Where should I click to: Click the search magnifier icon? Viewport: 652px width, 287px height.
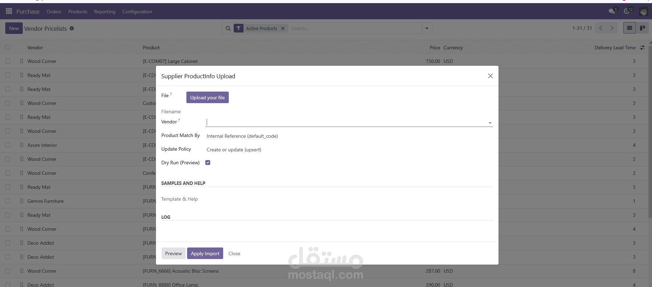(228, 28)
